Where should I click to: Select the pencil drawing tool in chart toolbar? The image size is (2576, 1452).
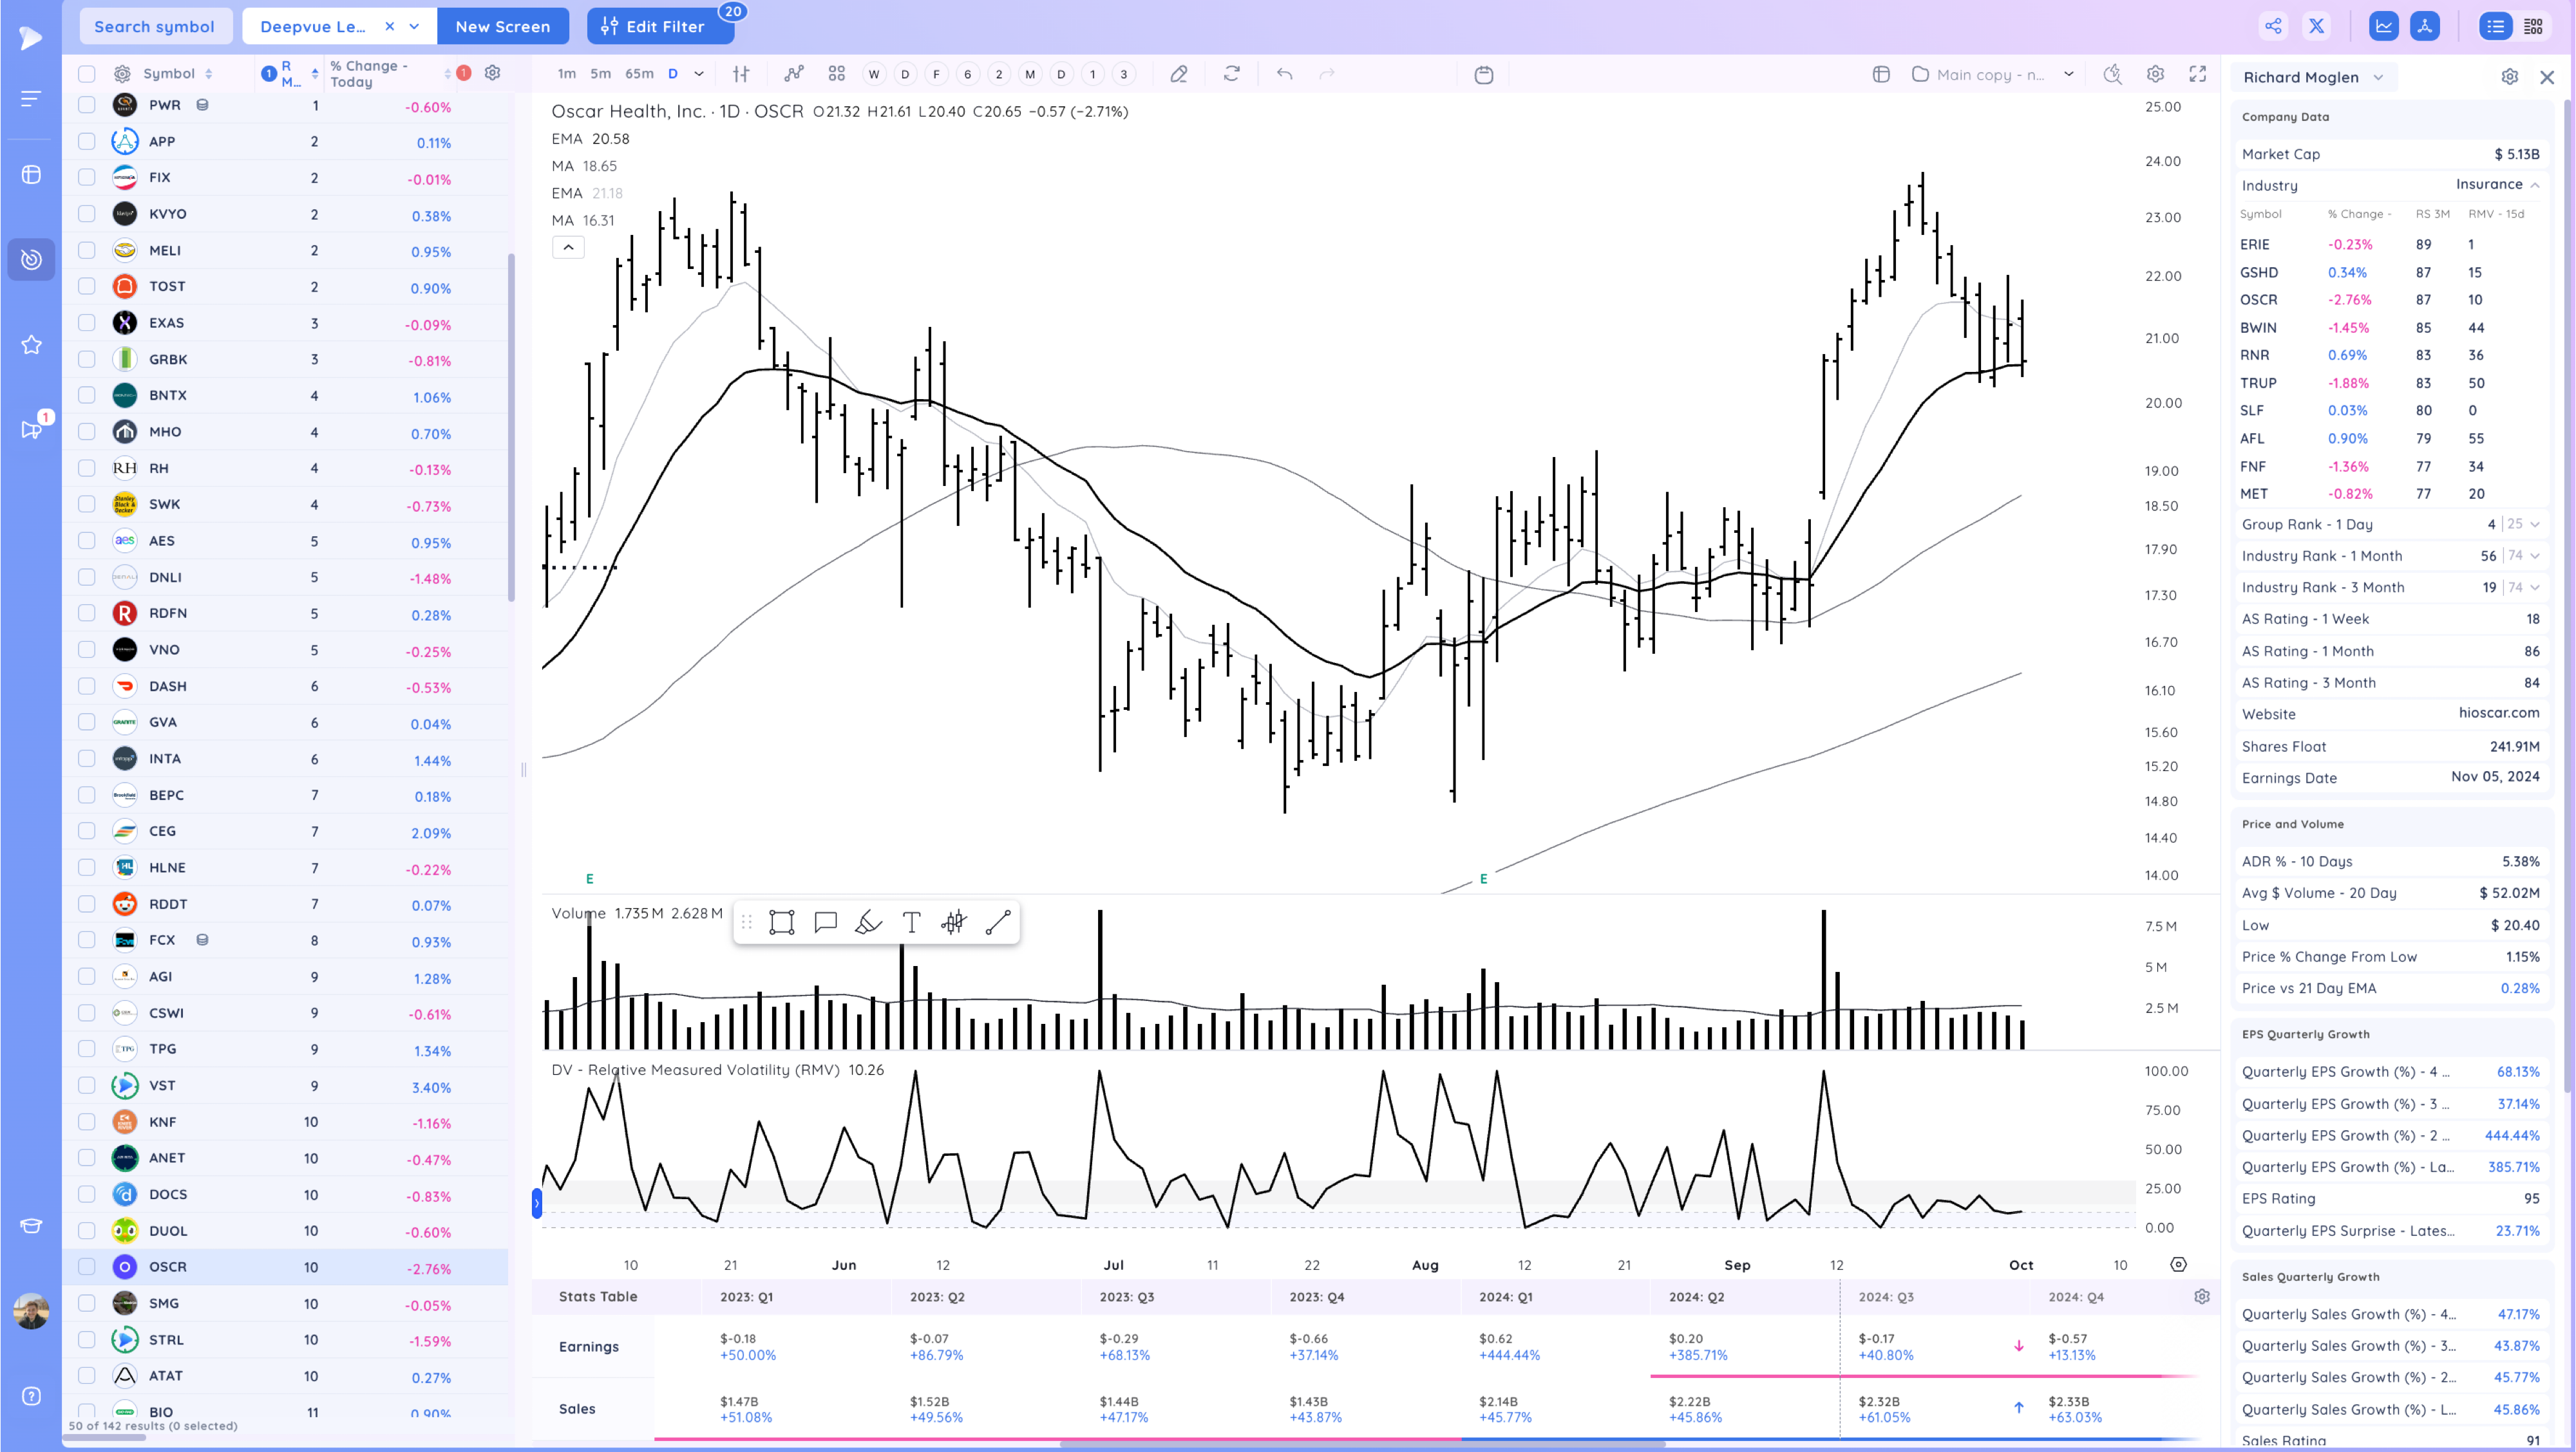point(1179,74)
